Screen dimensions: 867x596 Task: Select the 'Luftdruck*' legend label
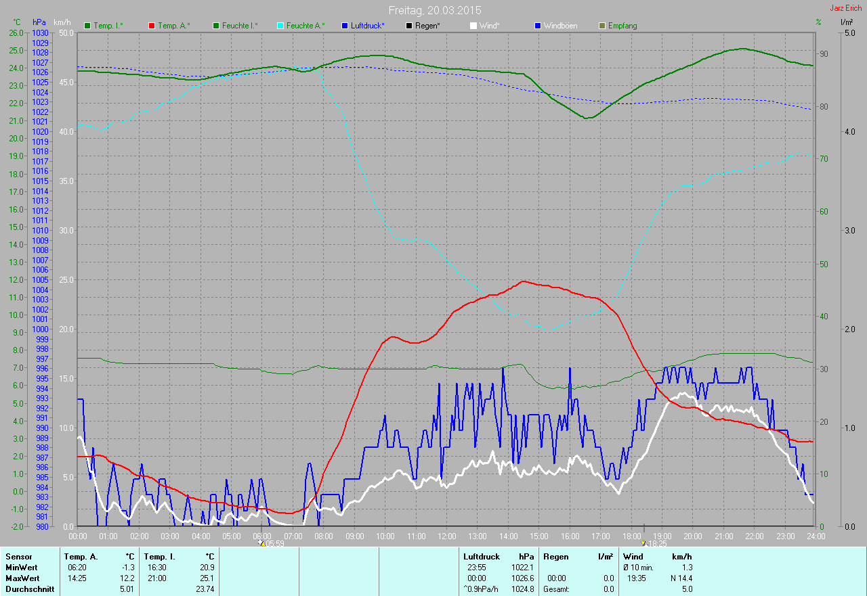368,26
